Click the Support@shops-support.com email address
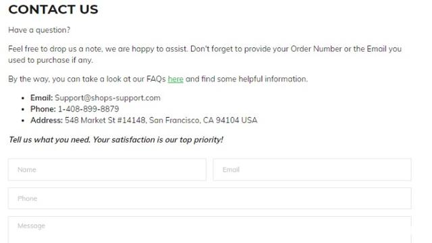The width and height of the screenshot is (432, 243). pos(107,98)
